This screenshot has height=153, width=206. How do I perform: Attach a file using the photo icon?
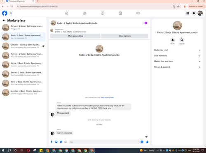point(56,142)
